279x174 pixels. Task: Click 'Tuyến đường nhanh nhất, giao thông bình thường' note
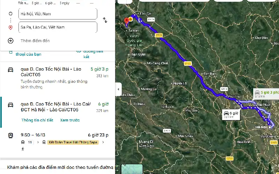point(54,84)
